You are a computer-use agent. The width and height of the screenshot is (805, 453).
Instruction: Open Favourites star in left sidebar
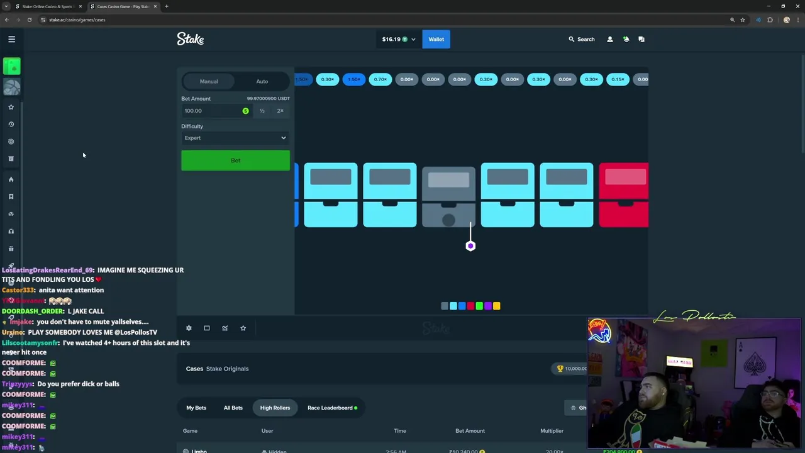tap(11, 107)
